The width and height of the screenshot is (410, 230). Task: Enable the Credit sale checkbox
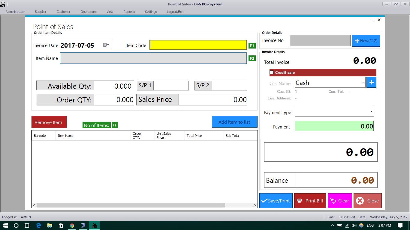click(x=272, y=72)
